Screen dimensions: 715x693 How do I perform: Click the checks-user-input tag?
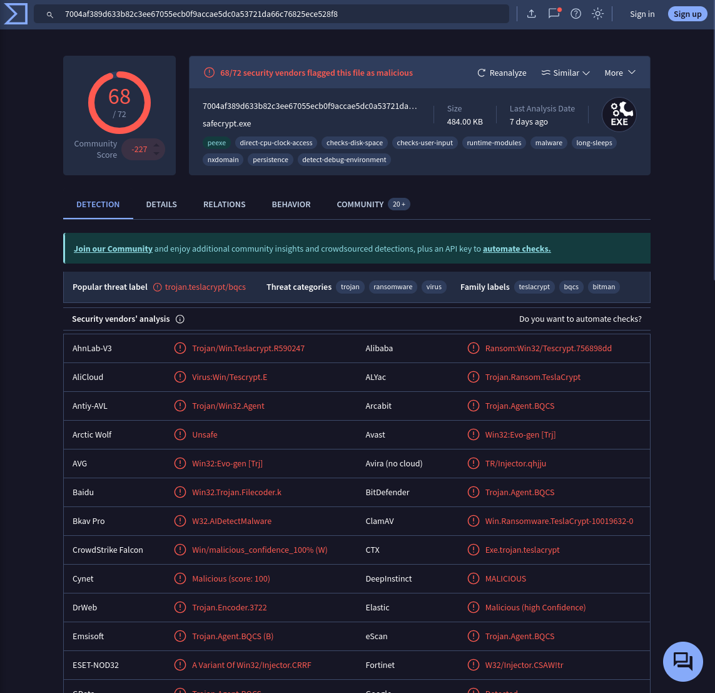(425, 143)
